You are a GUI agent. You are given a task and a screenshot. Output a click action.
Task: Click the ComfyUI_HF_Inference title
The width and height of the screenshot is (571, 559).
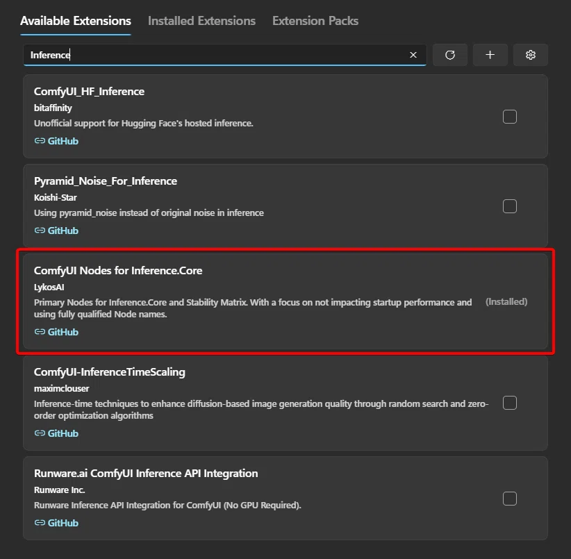(89, 92)
